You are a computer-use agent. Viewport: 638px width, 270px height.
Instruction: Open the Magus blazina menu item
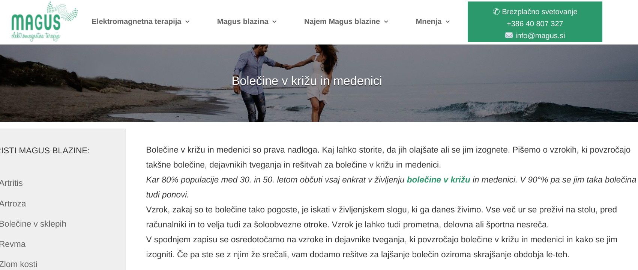pos(243,22)
